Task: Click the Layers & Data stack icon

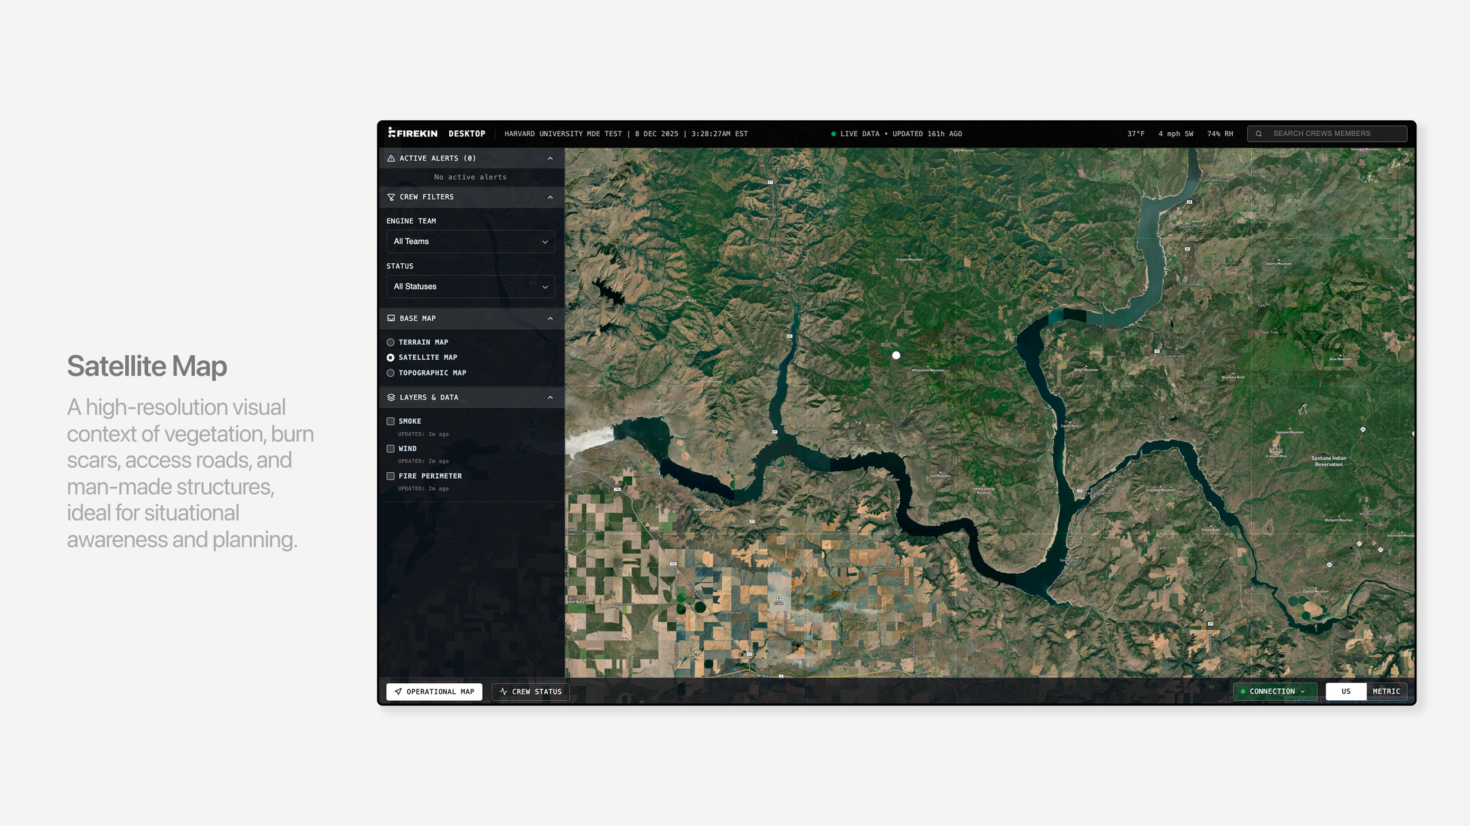Action: pos(391,397)
